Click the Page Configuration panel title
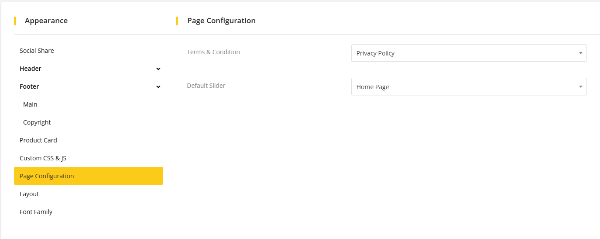 [x=221, y=21]
